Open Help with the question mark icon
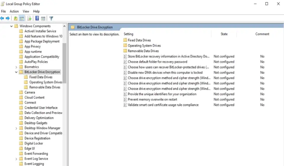The width and height of the screenshot is (284, 166). click(37, 18)
